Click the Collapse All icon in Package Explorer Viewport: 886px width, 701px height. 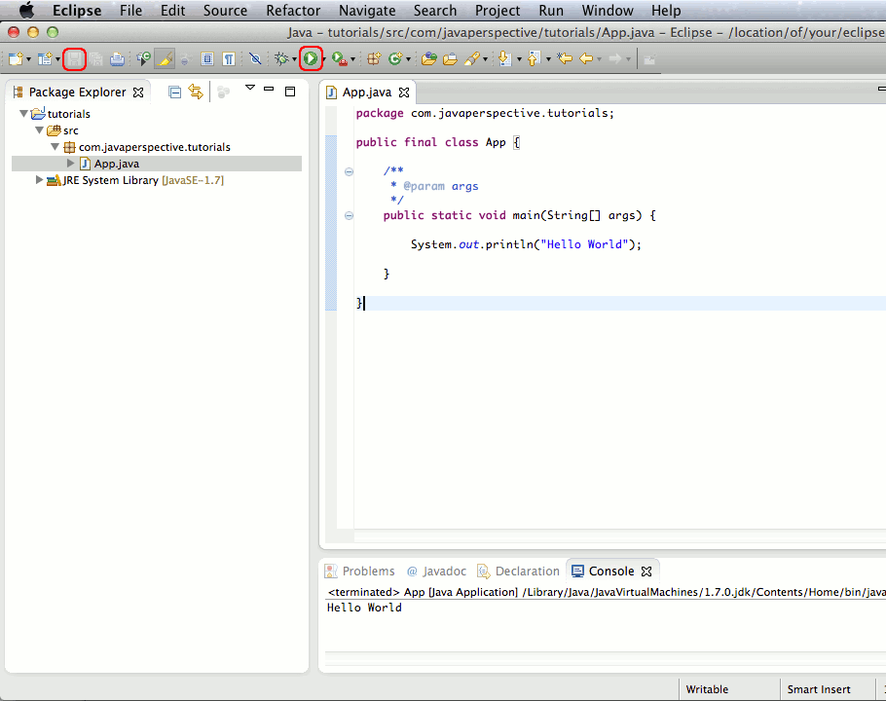[175, 92]
